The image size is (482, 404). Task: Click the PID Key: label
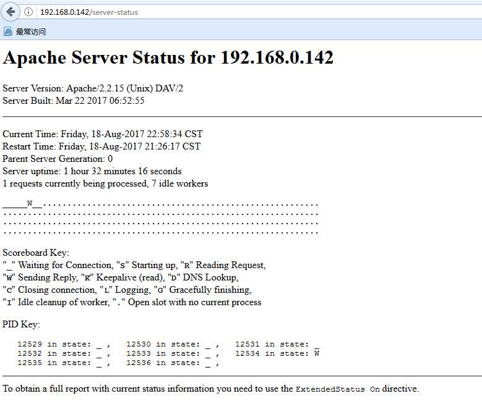click(x=21, y=324)
